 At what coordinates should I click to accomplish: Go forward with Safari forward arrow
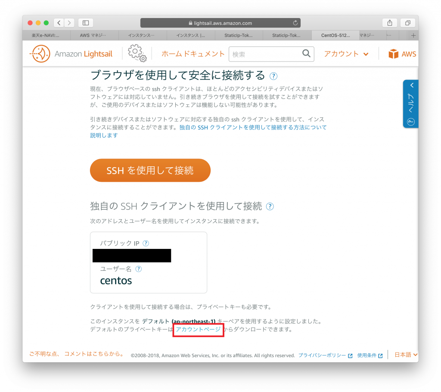(69, 23)
